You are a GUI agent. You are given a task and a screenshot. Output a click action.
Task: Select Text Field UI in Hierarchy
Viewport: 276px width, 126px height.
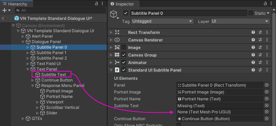(x=49, y=64)
